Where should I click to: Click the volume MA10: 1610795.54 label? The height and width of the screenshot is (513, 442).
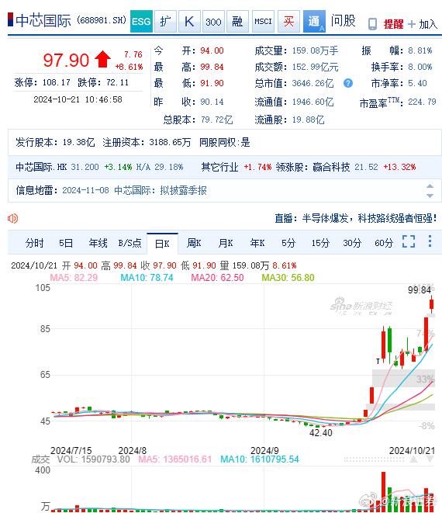(260, 459)
